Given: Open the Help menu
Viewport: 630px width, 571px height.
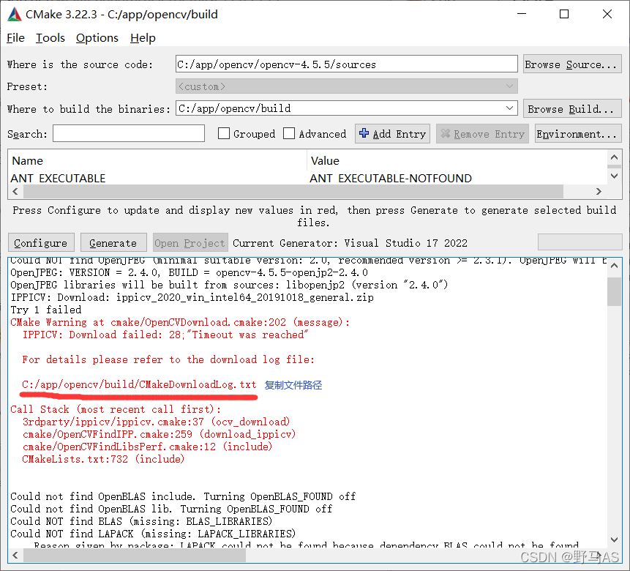Looking at the screenshot, I should tap(143, 38).
